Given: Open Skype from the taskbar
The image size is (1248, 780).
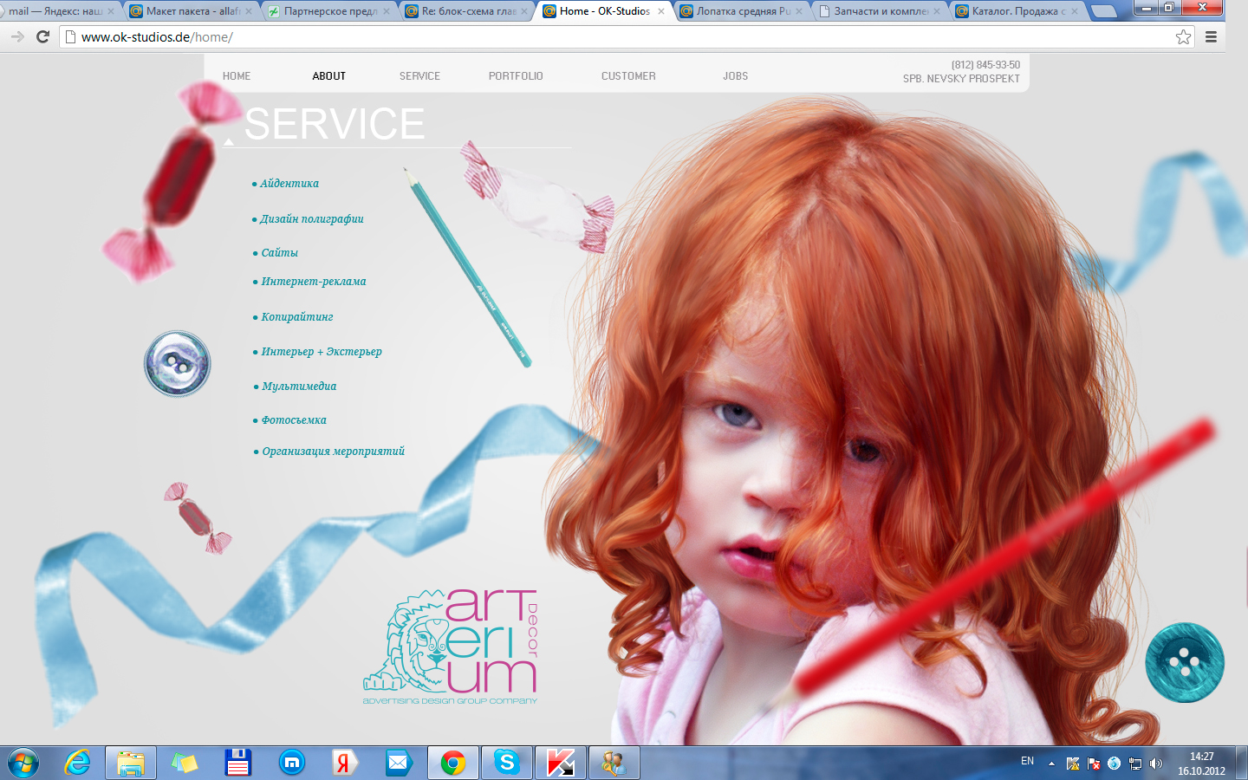Looking at the screenshot, I should [507, 763].
